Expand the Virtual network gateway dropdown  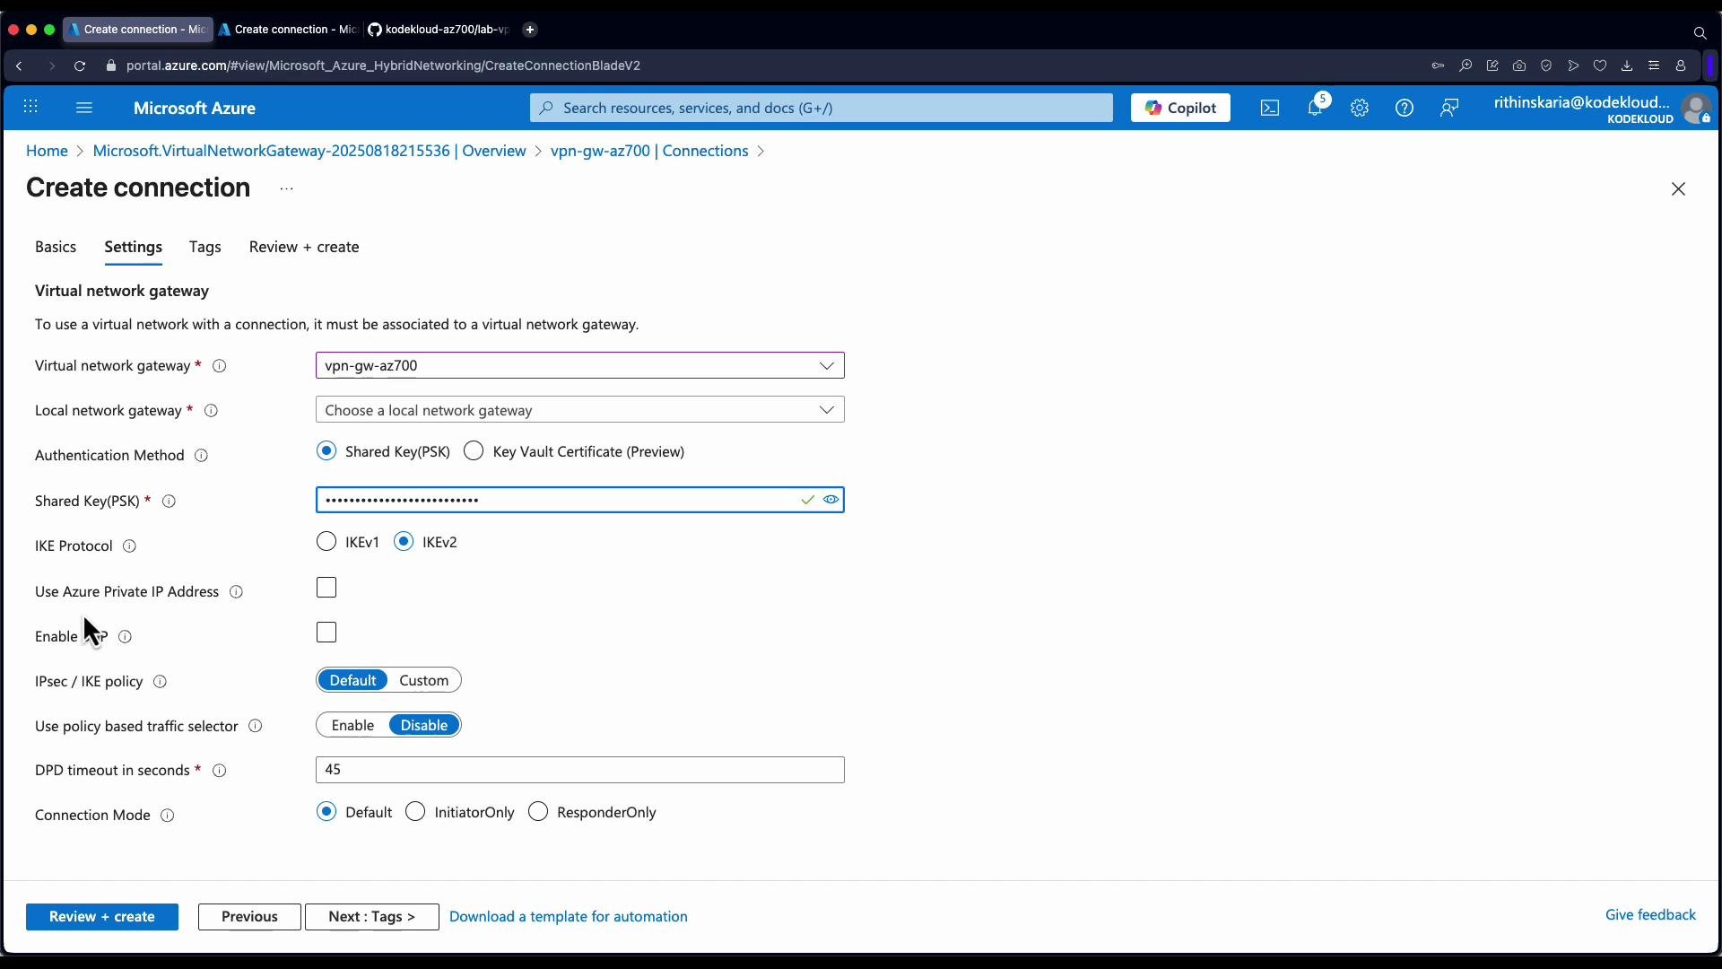[580, 365]
